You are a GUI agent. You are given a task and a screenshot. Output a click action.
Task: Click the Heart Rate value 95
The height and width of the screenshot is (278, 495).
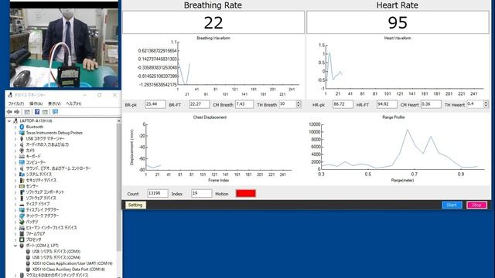(x=398, y=22)
